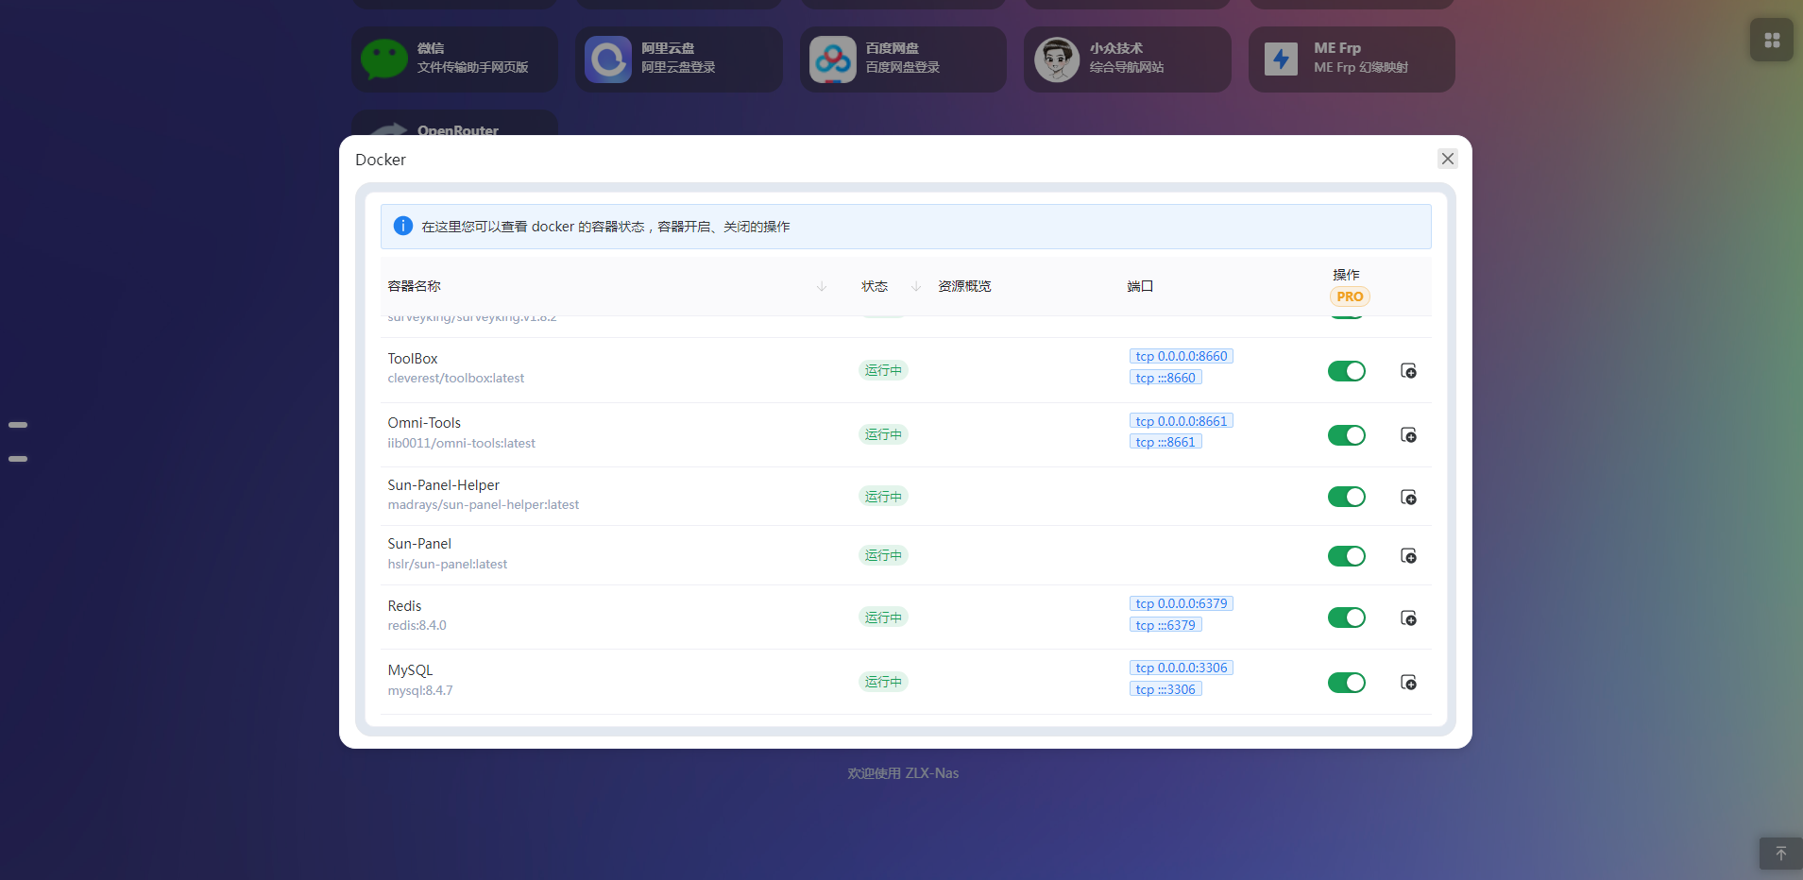Sort by status column arrow
The image size is (1803, 880).
coord(915,286)
